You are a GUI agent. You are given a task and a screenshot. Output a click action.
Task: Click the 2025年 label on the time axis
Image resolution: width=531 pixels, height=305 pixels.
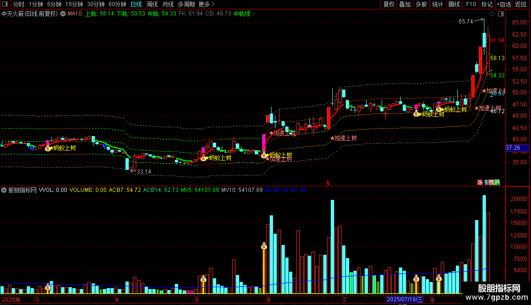pos(11,299)
